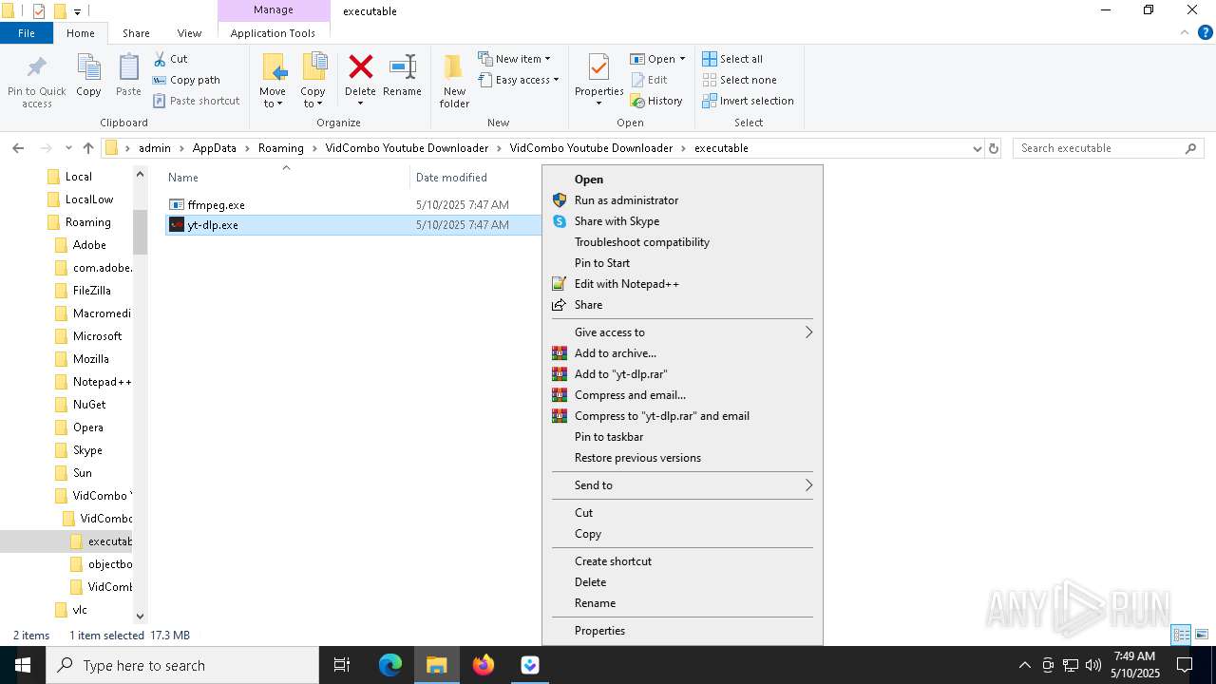Click Select all in the ribbon

point(732,59)
